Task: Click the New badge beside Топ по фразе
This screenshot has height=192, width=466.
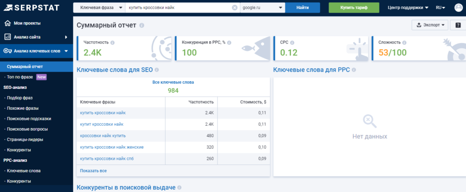Action: click(x=41, y=77)
